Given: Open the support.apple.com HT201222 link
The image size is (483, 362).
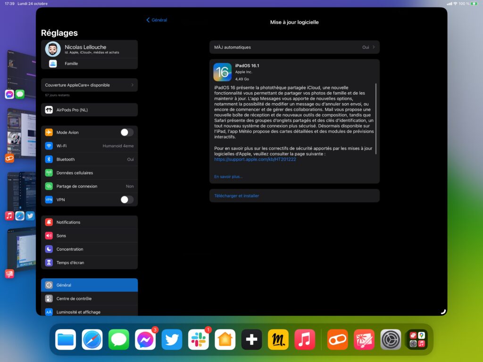Looking at the screenshot, I should tap(255, 159).
